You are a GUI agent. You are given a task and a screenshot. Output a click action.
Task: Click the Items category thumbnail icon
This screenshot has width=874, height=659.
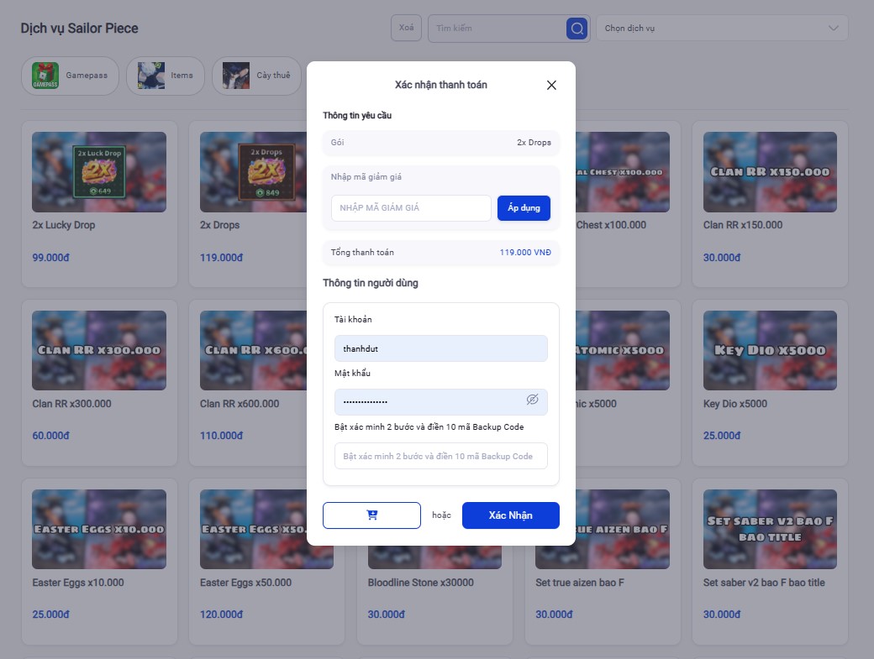[151, 76]
